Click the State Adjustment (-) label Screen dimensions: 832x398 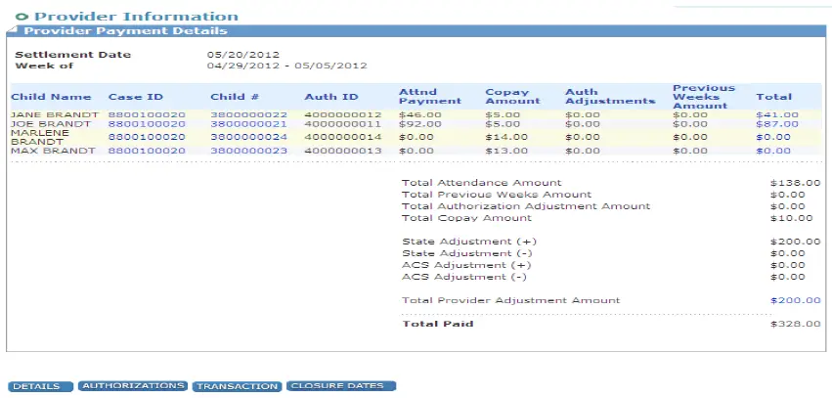click(x=467, y=253)
